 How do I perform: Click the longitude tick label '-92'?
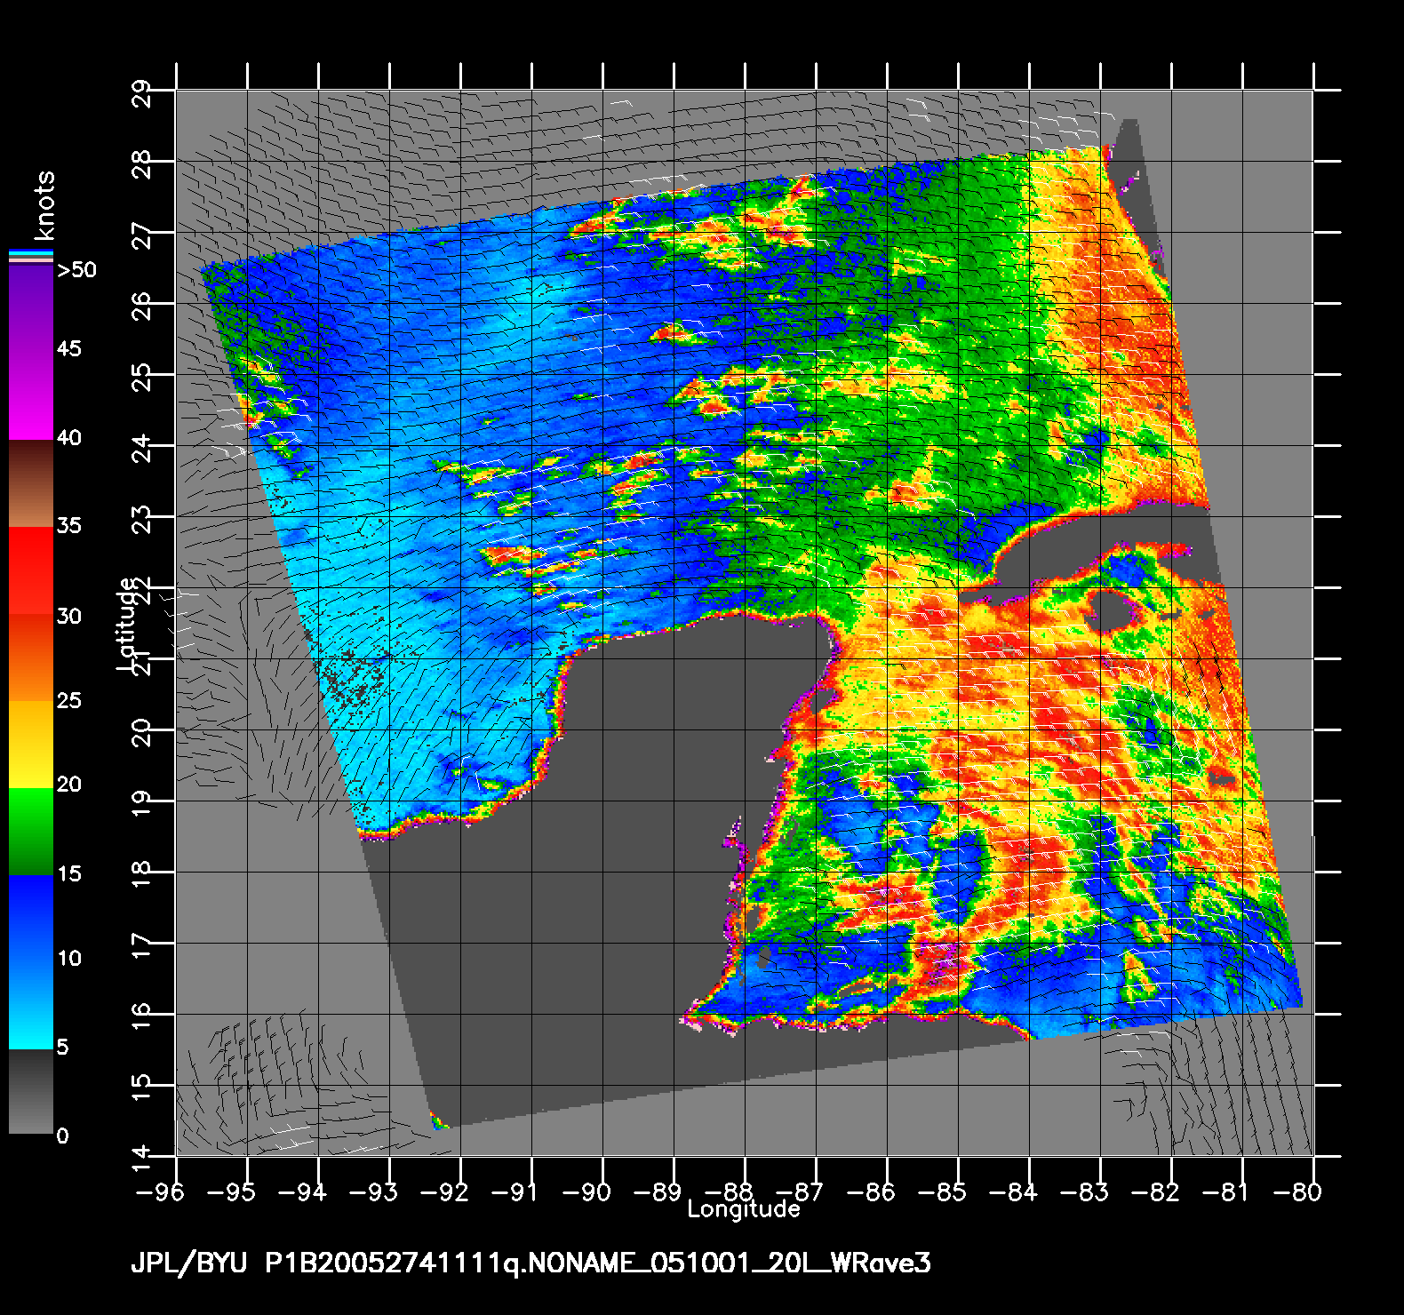[443, 1191]
